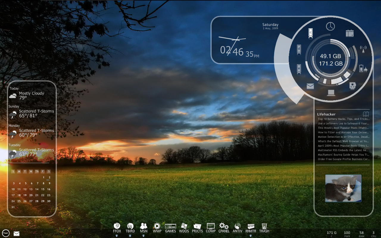Screen dimensions: 381x238
Task: Open the 'Top 10 Battery Hacks' headline
Action: pyautogui.click(x=343, y=119)
